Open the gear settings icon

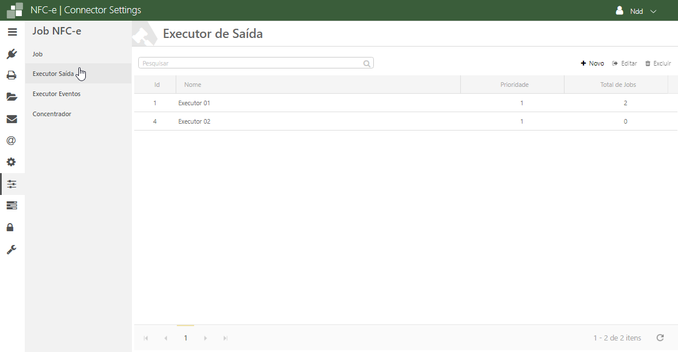12,162
